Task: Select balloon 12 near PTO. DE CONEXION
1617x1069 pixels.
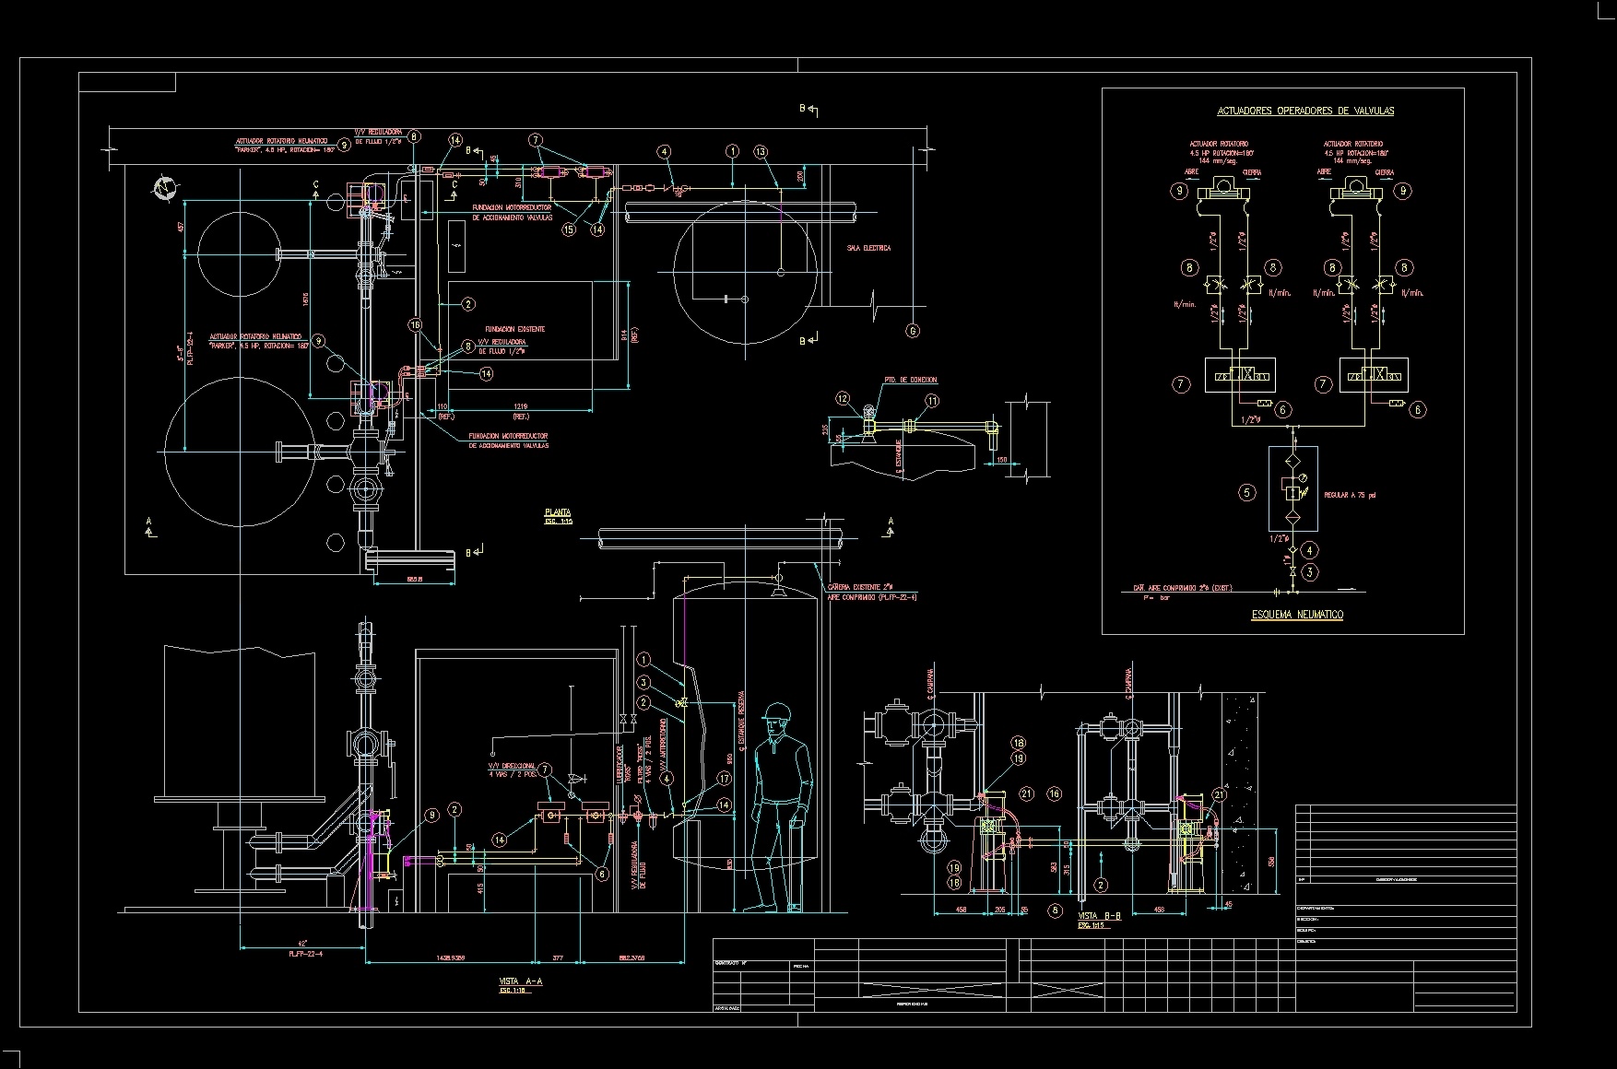Action: pos(843,399)
